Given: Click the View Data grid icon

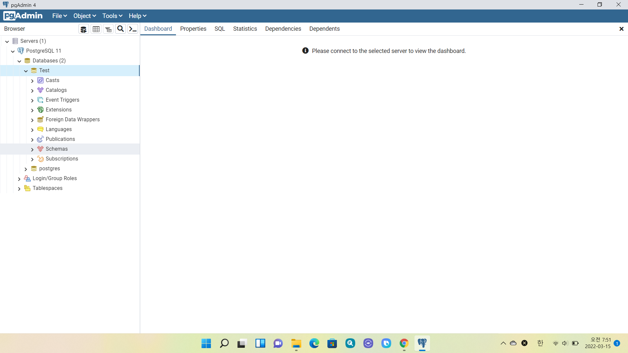Looking at the screenshot, I should [x=96, y=29].
